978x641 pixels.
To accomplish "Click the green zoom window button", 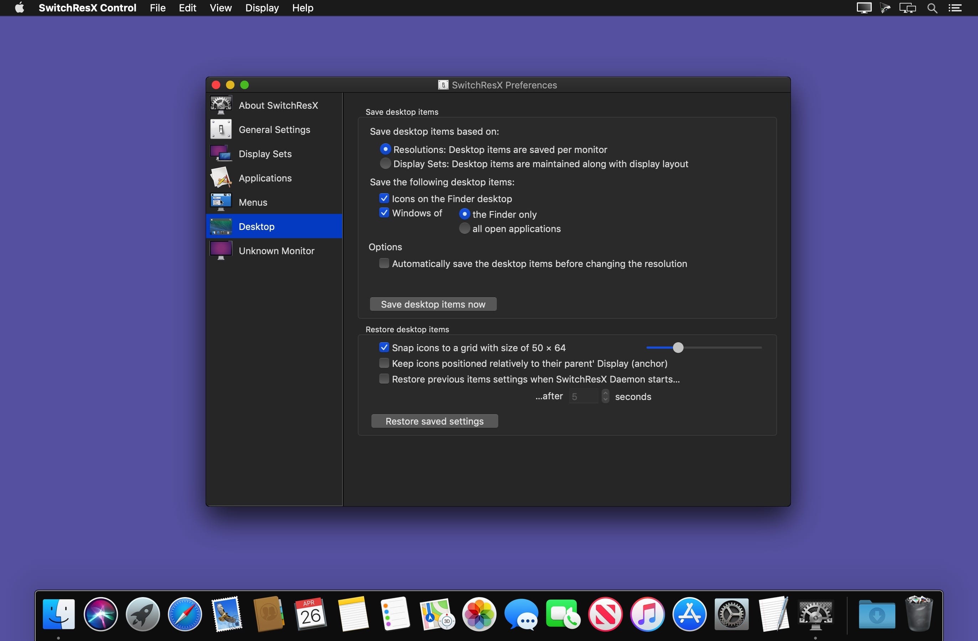I will 244,85.
